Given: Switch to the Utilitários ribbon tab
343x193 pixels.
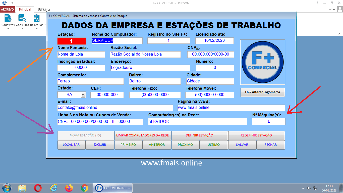Looking at the screenshot, I should [x=44, y=10].
